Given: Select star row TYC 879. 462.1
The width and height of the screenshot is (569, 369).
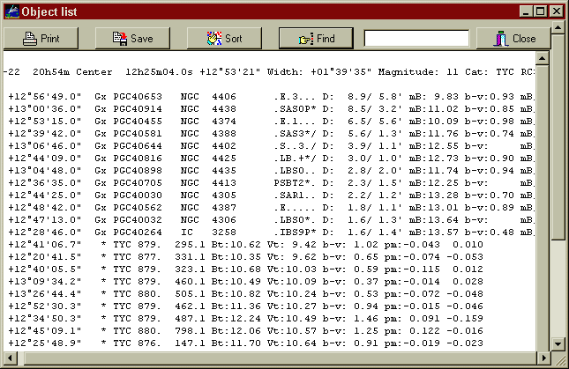Looking at the screenshot, I should 270,306.
